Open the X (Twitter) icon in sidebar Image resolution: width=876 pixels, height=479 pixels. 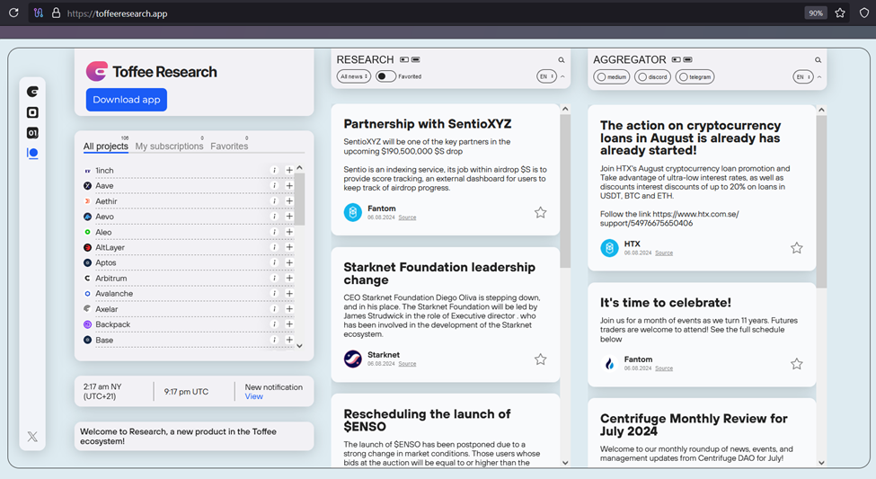(x=32, y=437)
